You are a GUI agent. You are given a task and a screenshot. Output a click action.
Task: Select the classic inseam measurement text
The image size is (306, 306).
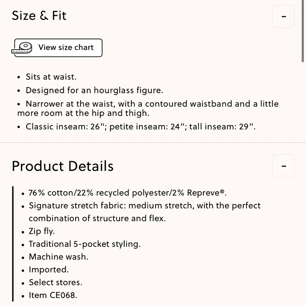pos(140,126)
